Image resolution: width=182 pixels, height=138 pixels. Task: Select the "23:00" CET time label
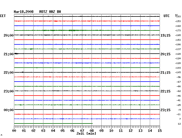[9, 91]
